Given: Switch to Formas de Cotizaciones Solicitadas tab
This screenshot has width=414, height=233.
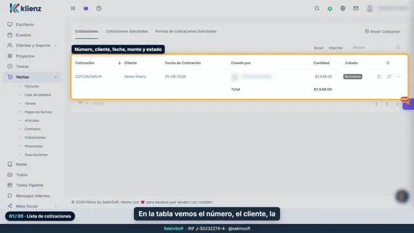Looking at the screenshot, I should coord(186,31).
